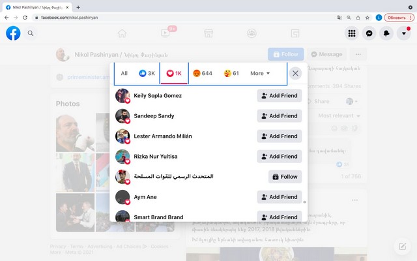Click the browser address bar
This screenshot has width=417, height=261.
pos(184,18)
